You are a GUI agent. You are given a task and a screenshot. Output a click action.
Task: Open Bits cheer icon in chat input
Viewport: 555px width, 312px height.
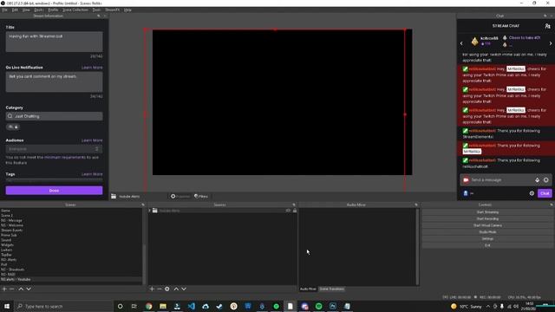[x=538, y=180]
